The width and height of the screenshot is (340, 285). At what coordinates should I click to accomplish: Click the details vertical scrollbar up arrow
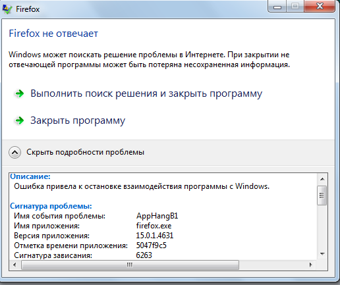(322, 179)
